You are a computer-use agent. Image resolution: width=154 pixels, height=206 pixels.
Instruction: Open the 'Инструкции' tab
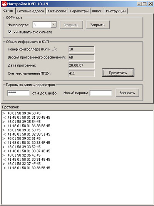tap(115, 11)
